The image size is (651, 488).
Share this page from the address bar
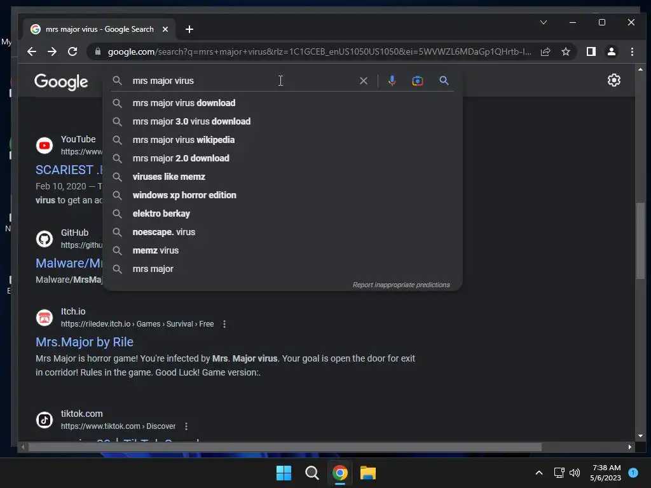point(545,51)
